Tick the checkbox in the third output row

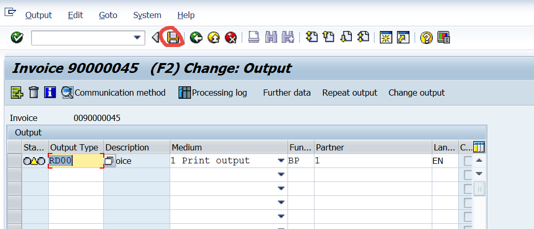coord(468,189)
